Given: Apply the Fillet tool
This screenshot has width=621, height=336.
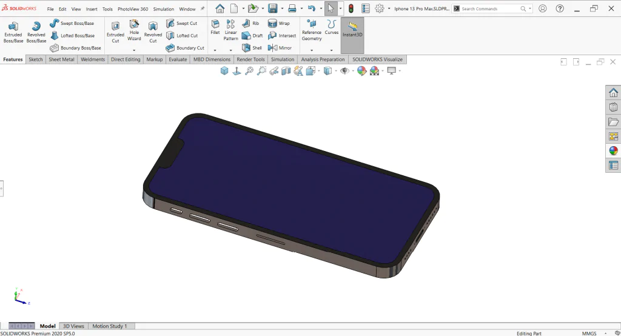Looking at the screenshot, I should (215, 27).
